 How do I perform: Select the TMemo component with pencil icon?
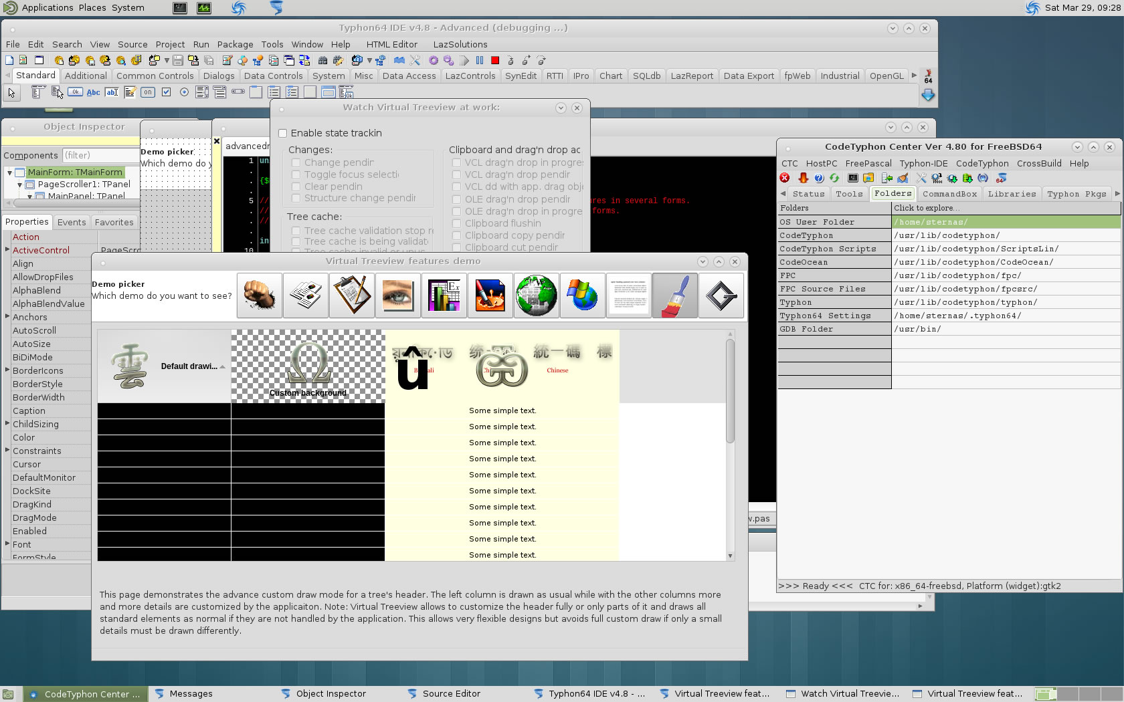(130, 92)
